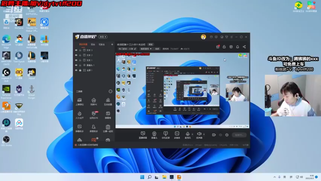
Task: Toggle the lock on 文本 3 layer
Action: [80, 50]
